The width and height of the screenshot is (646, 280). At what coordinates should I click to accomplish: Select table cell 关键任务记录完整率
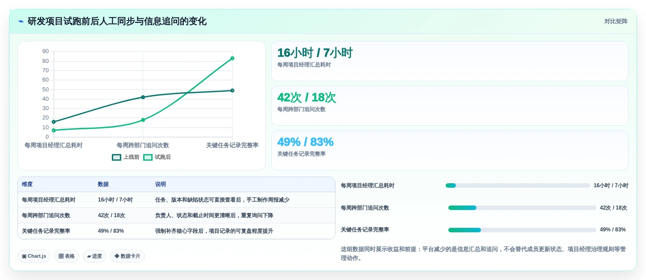[46, 231]
